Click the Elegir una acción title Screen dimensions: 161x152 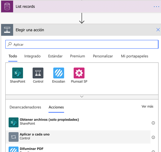(x=30, y=30)
